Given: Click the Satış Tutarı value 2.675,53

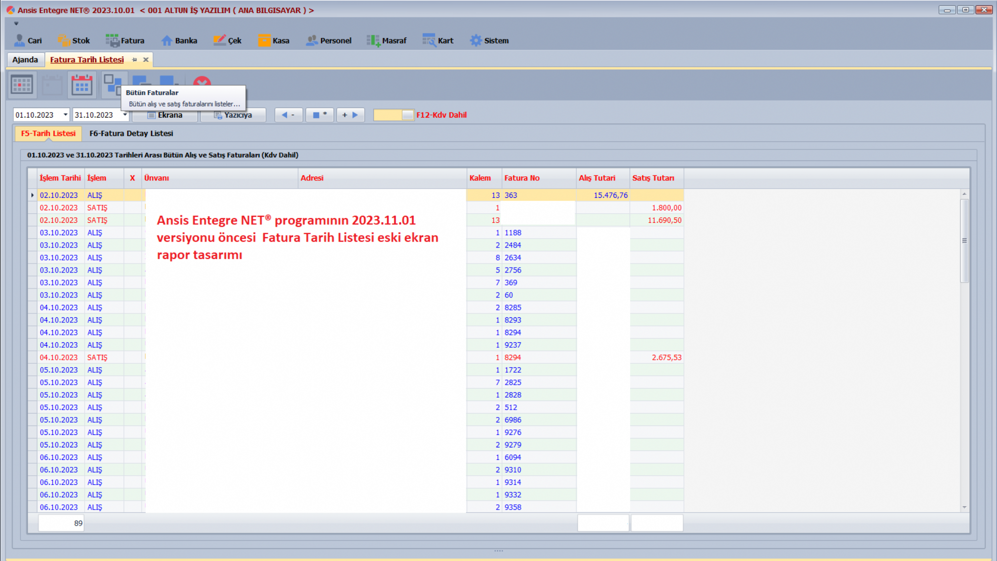Looking at the screenshot, I should point(666,357).
